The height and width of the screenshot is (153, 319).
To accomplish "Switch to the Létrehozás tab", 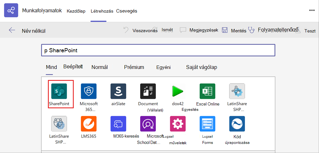I will pos(102,11).
